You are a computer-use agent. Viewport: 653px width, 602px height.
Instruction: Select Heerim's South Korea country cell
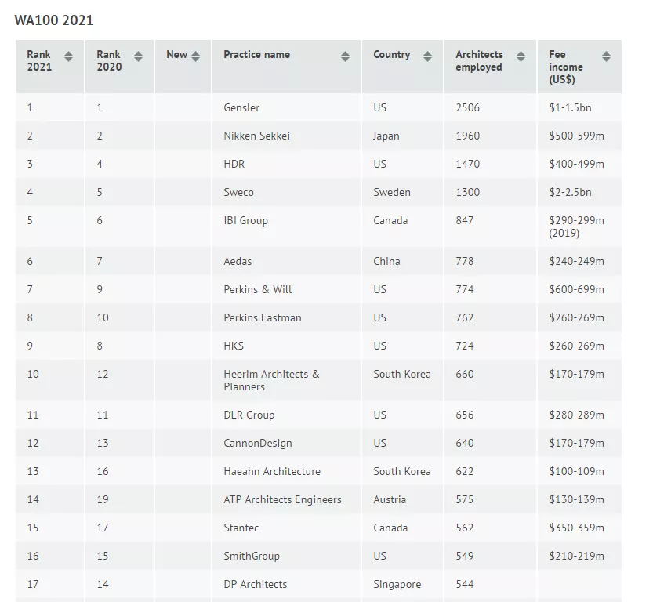[x=403, y=380]
